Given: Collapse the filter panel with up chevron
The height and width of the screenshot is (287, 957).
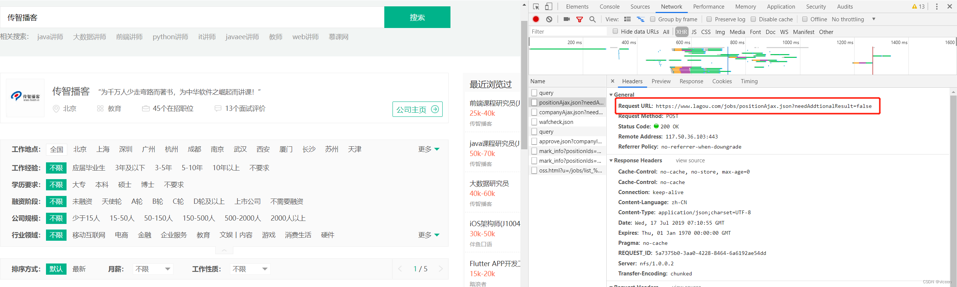Looking at the screenshot, I should (x=224, y=250).
